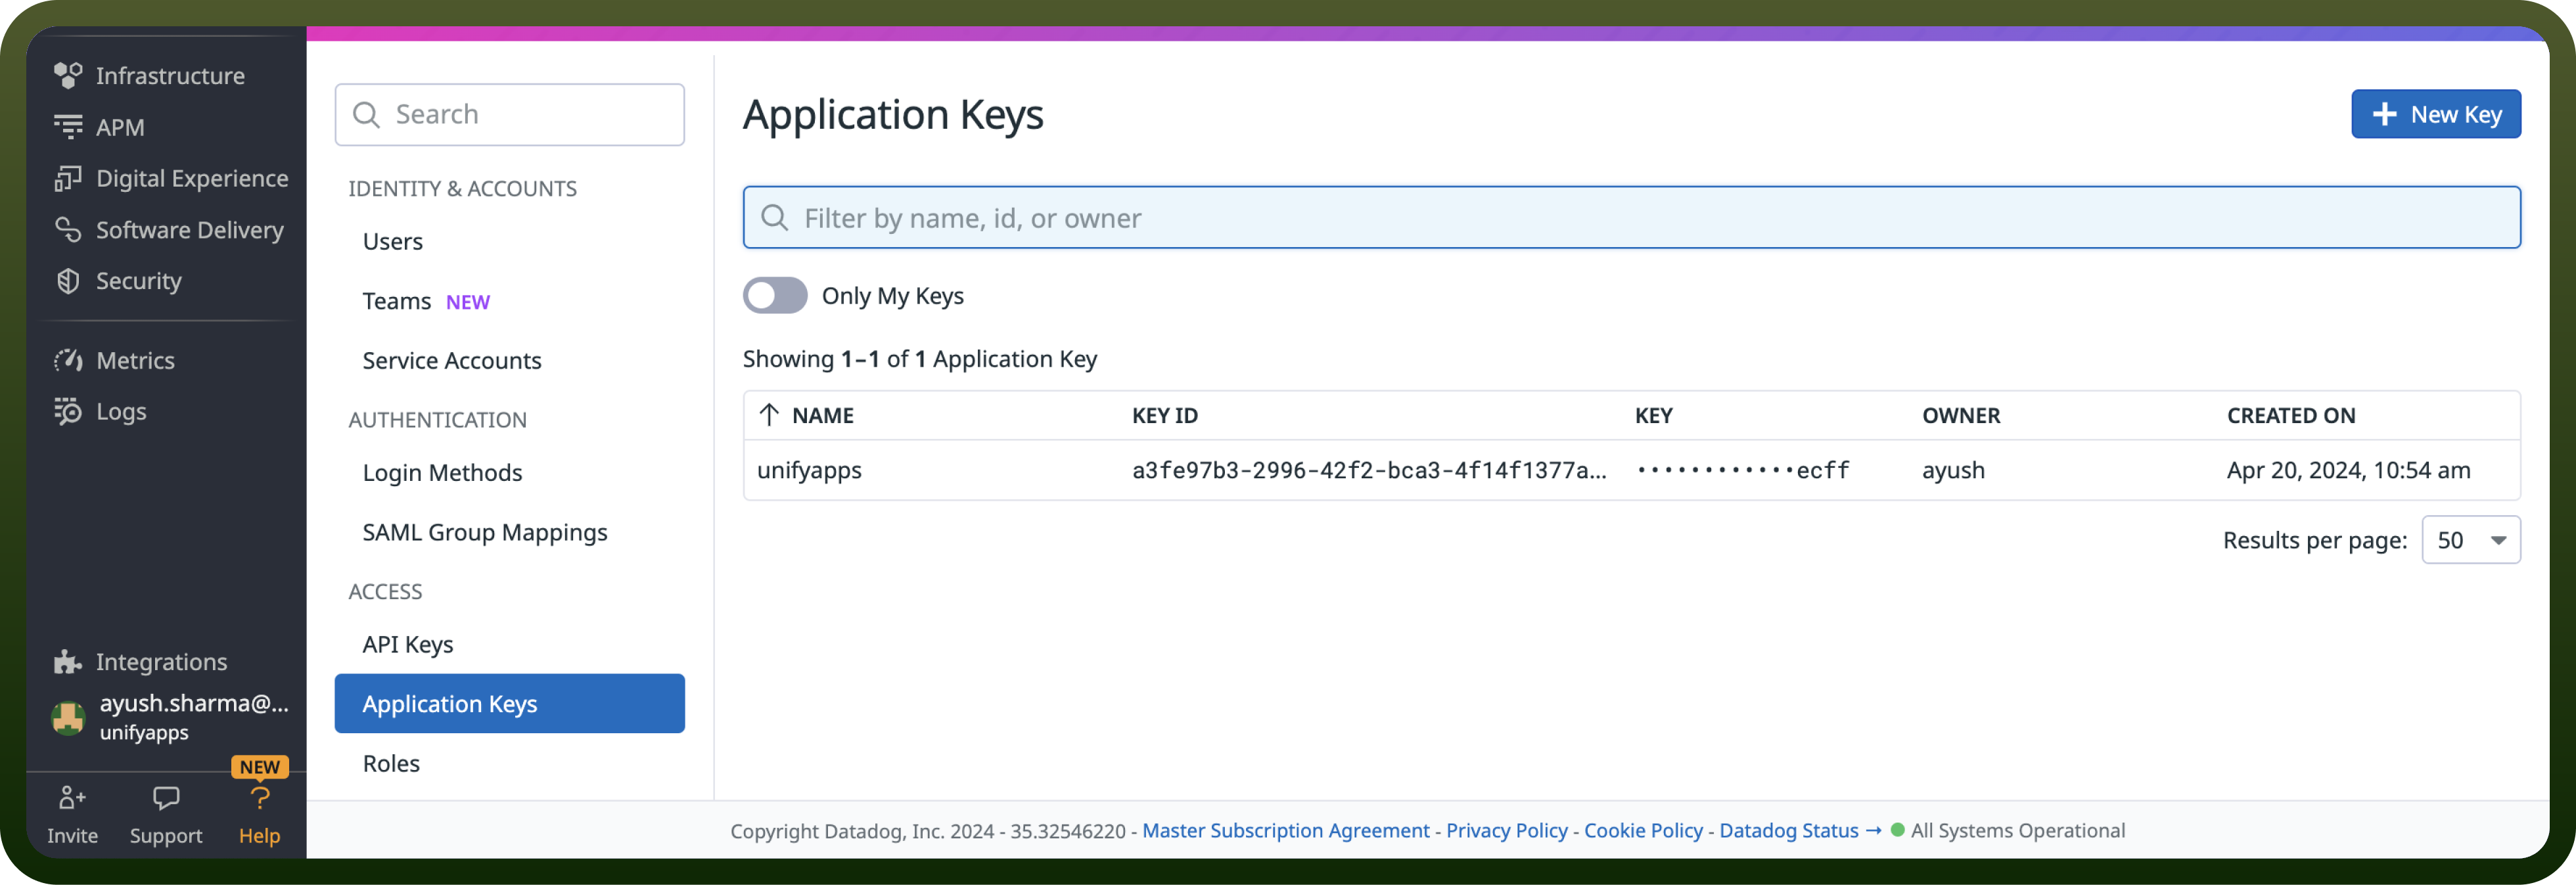Sort by CREATED ON column header
The height and width of the screenshot is (885, 2576).
click(2291, 415)
